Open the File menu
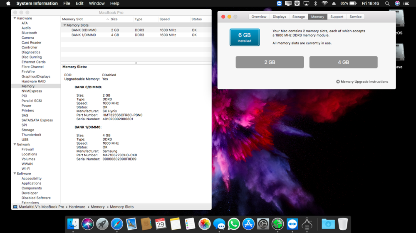 pyautogui.click(x=67, y=3)
